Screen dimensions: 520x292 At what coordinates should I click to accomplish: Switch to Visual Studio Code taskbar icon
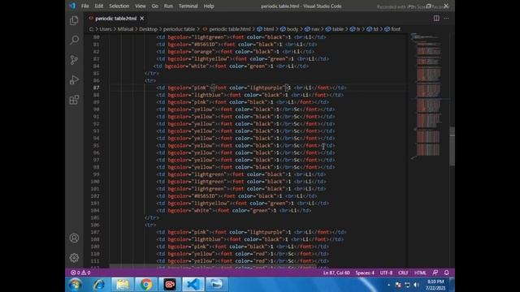tap(193, 285)
